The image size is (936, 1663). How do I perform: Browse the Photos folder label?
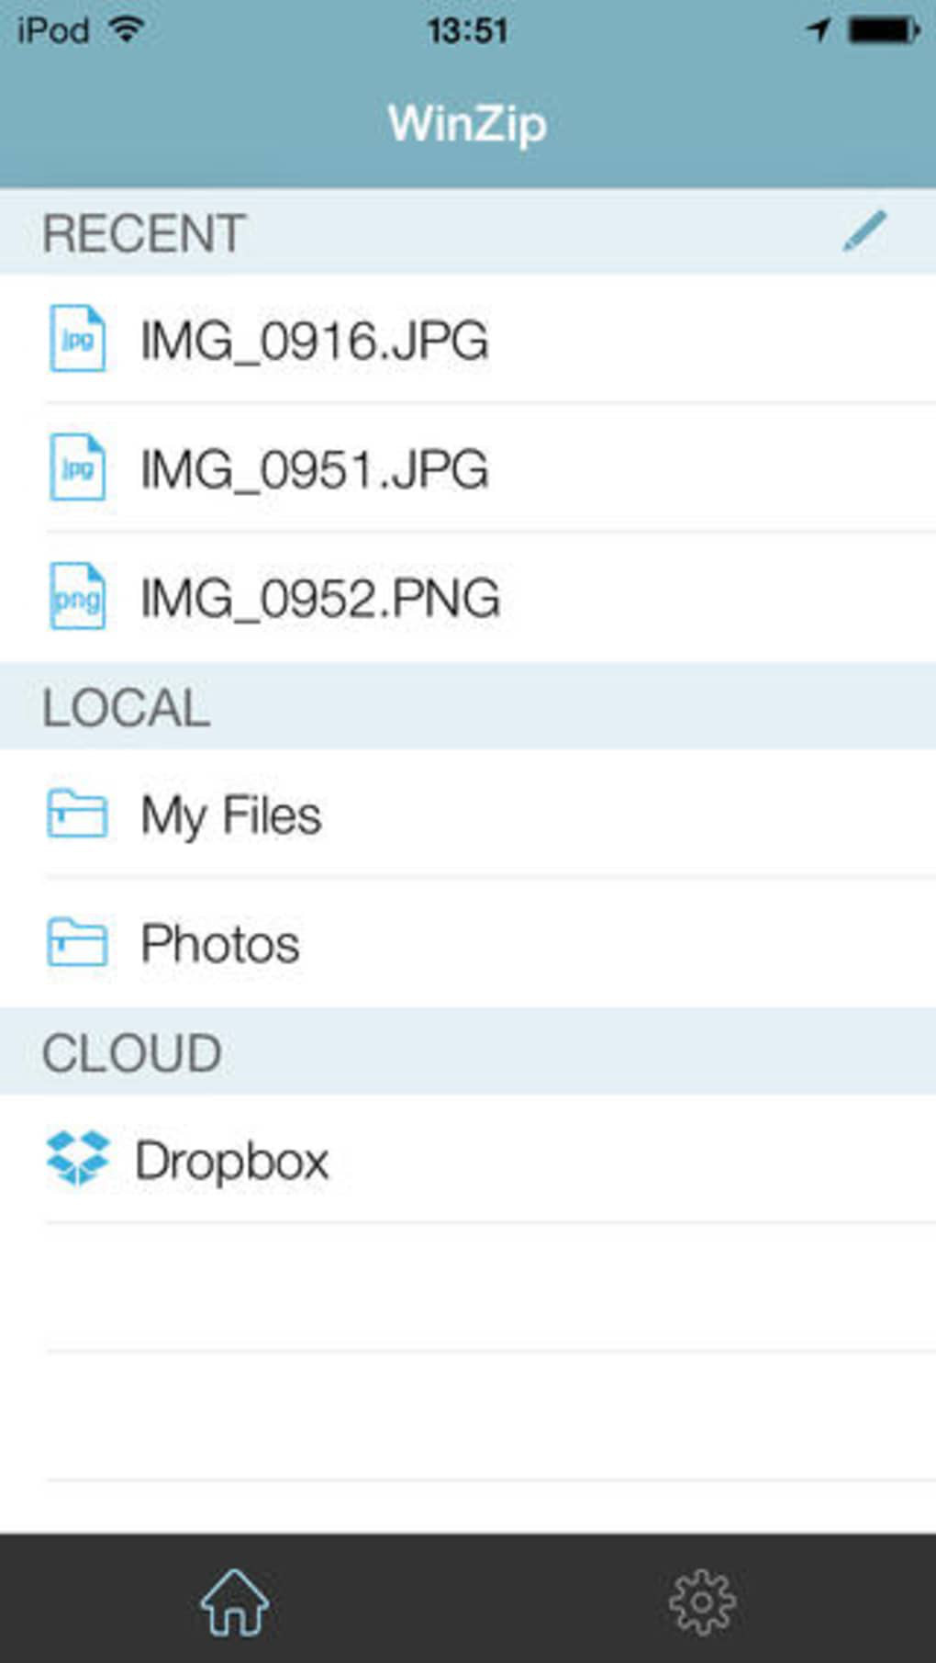(219, 944)
